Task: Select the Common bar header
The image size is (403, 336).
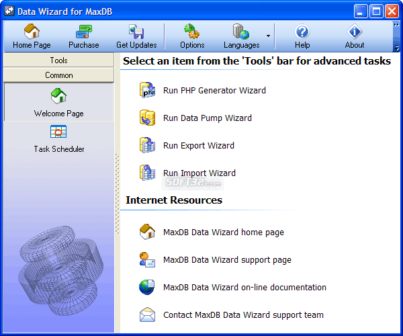Action: (58, 75)
